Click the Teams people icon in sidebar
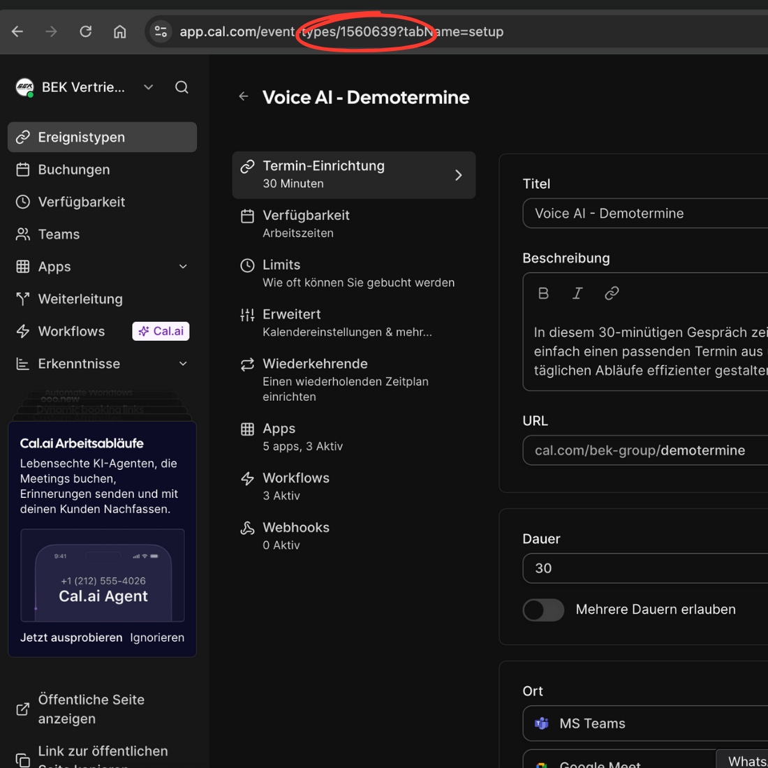Image resolution: width=768 pixels, height=768 pixels. [x=22, y=234]
